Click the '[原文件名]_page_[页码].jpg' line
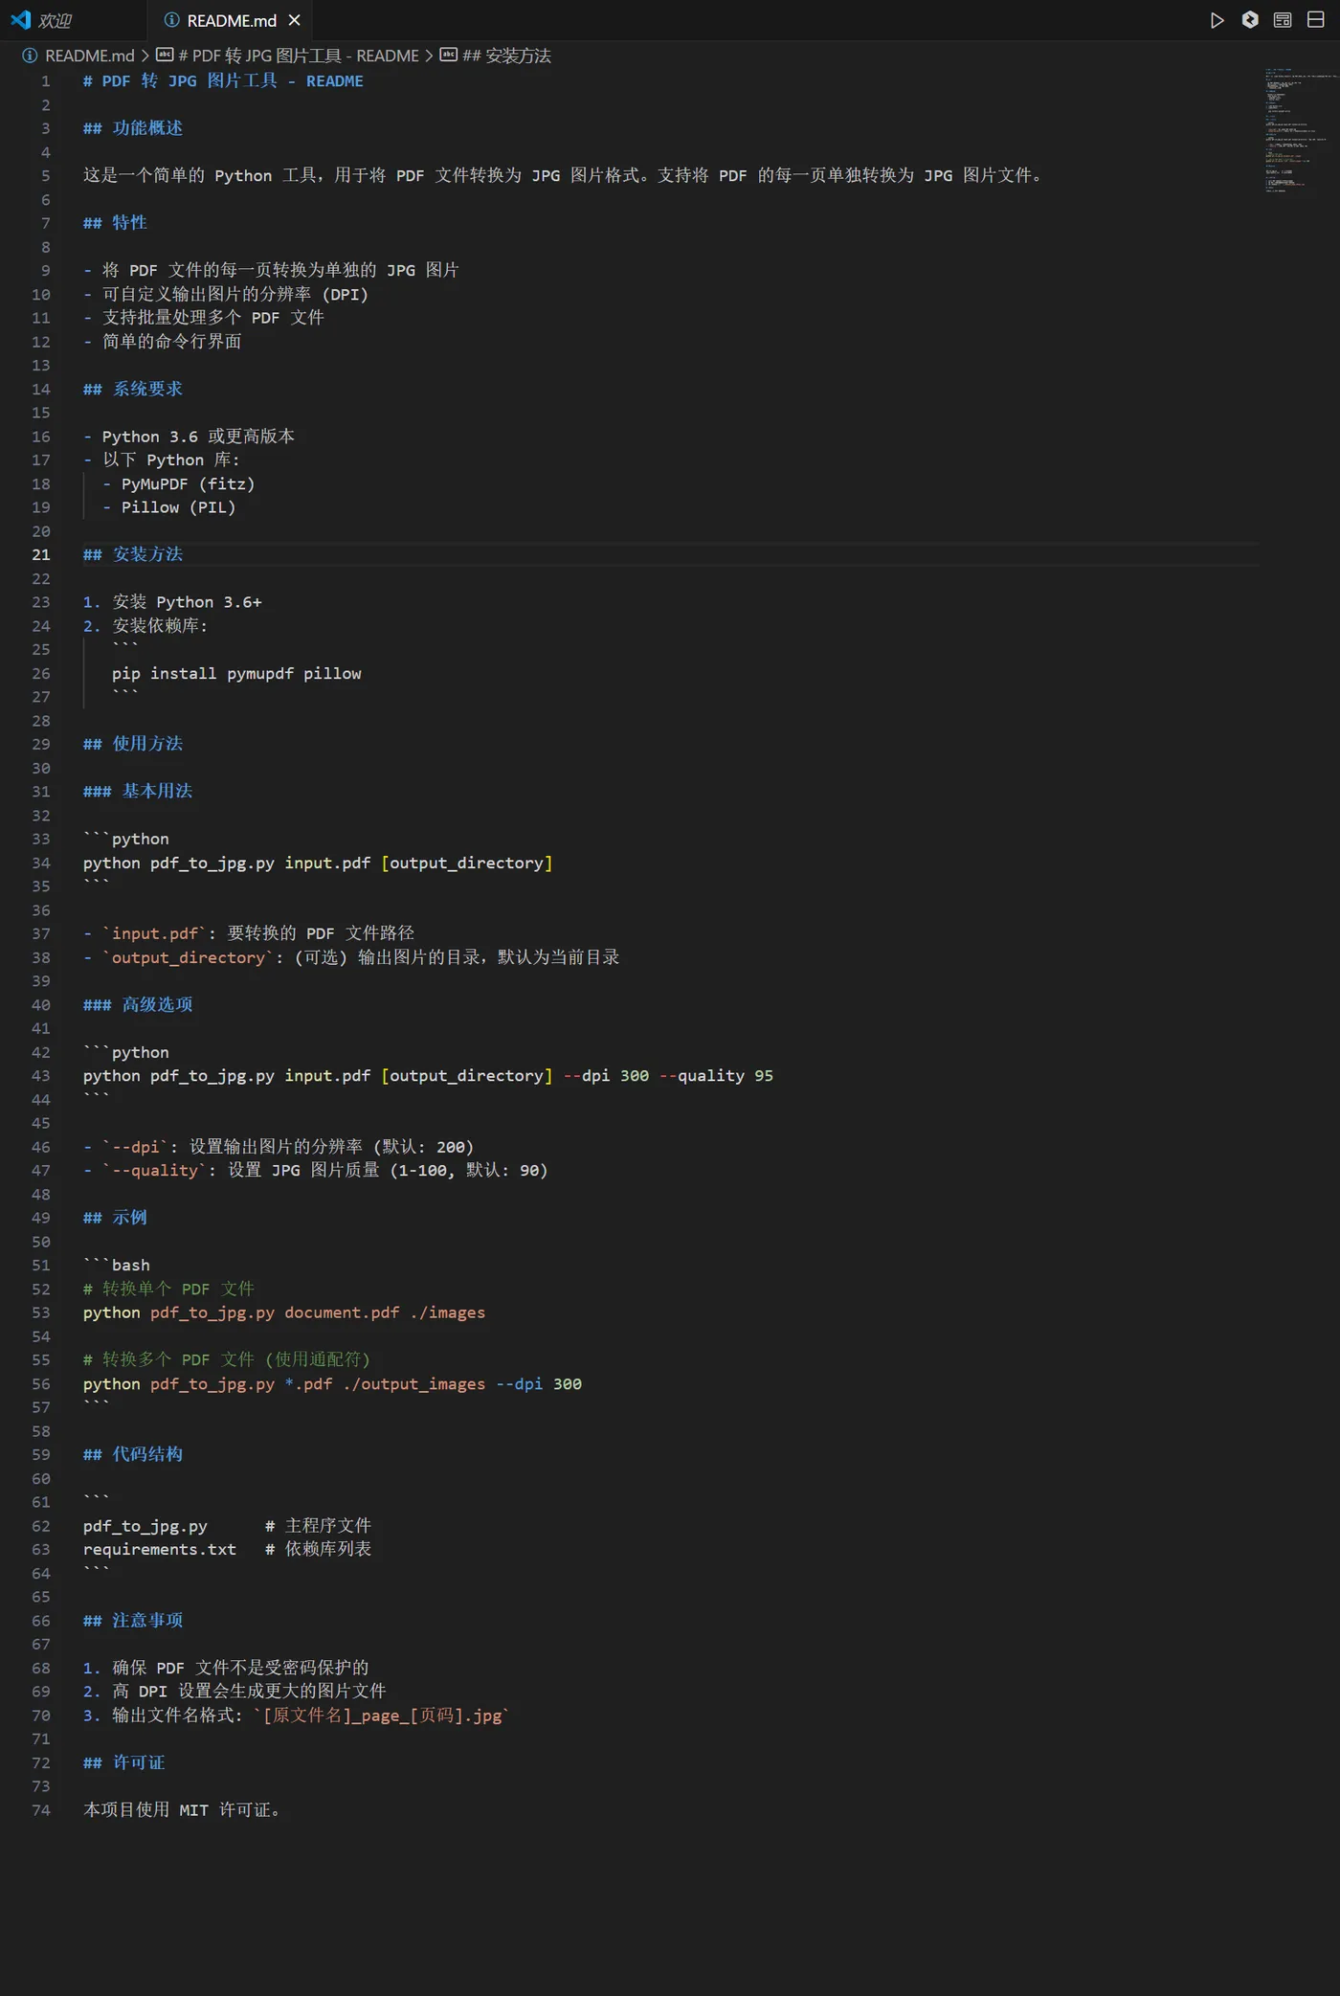This screenshot has height=1996, width=1340. click(x=296, y=1715)
